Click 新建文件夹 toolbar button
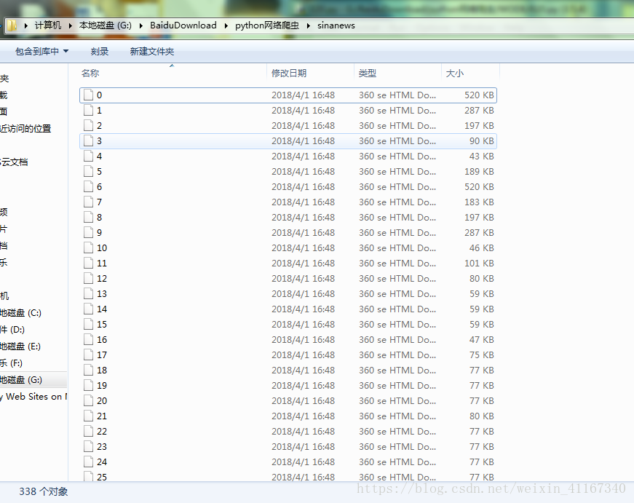Viewport: 634px width, 503px height. [152, 52]
